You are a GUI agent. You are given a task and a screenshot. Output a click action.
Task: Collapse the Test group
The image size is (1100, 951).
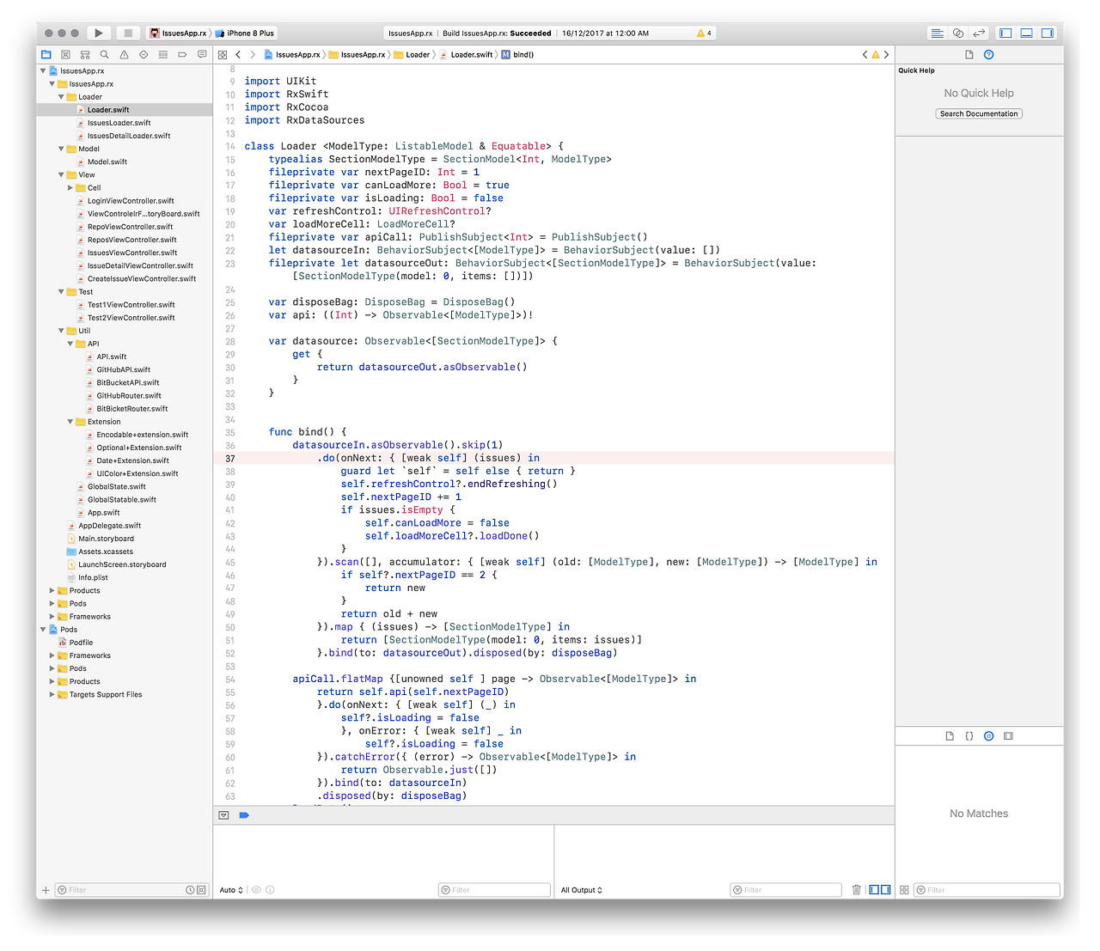(x=61, y=291)
